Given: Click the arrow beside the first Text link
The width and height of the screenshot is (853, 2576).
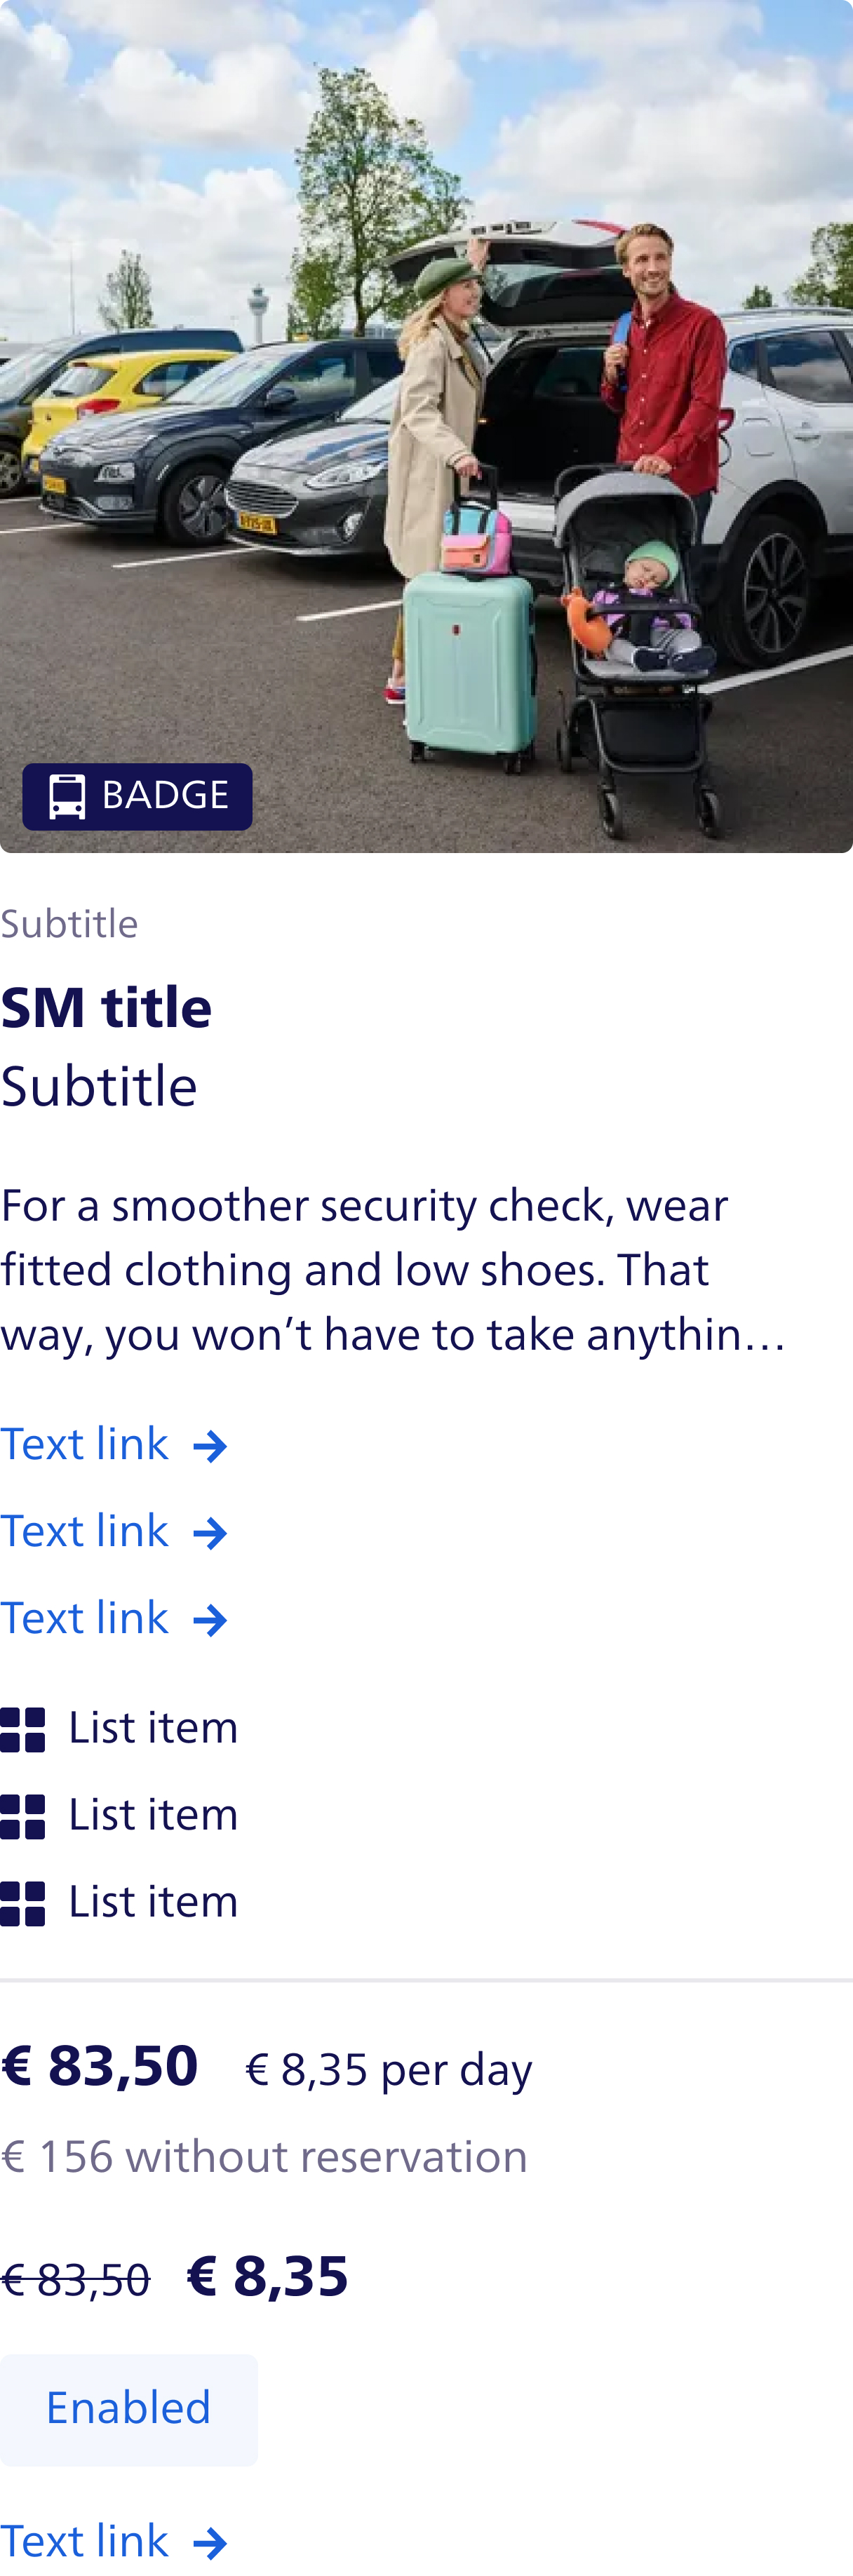Looking at the screenshot, I should click(x=210, y=1446).
